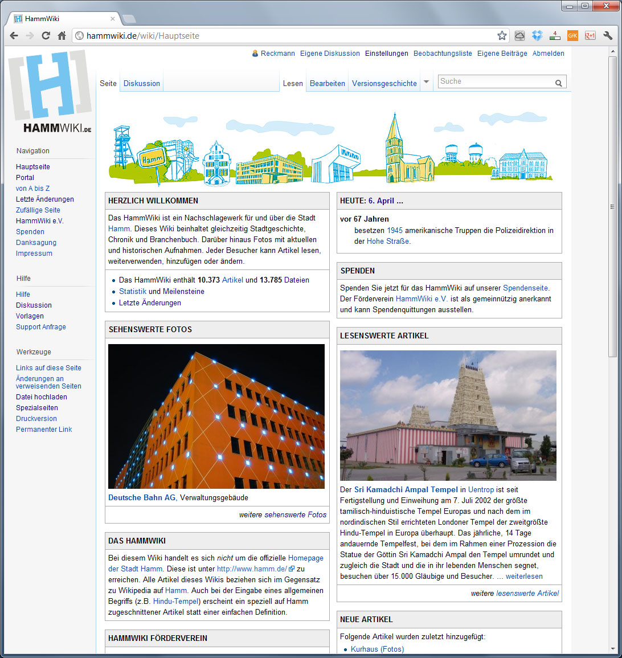Viewport: 622px width, 658px height.
Task: Click the Abmelden link
Action: coord(548,54)
